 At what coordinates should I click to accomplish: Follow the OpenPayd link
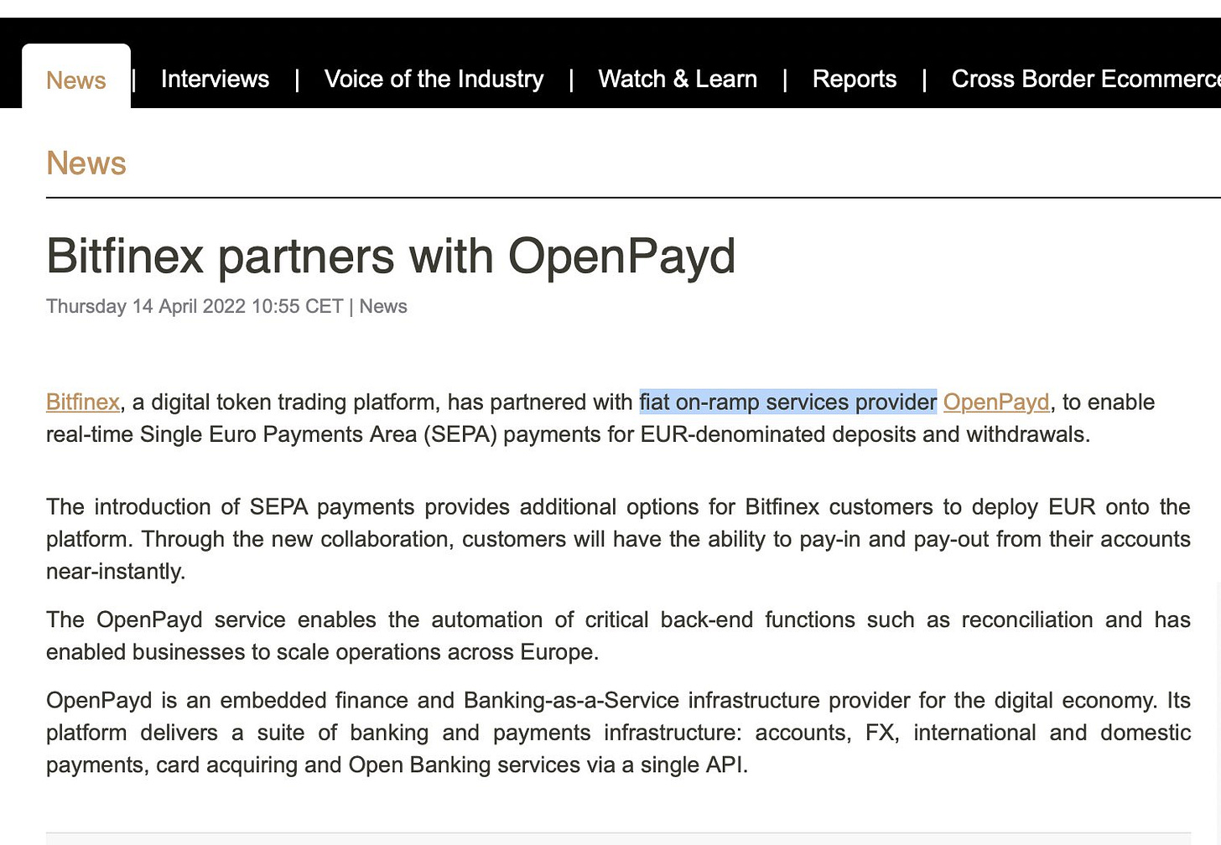(x=996, y=402)
